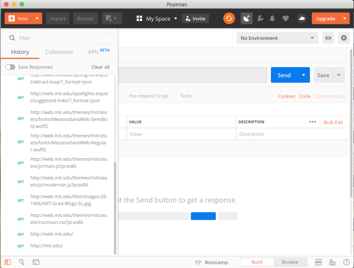Click the plus icon on New button
The image size is (354, 268).
[x=12, y=18]
